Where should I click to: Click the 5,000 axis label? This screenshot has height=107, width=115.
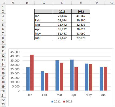pos(16,86)
